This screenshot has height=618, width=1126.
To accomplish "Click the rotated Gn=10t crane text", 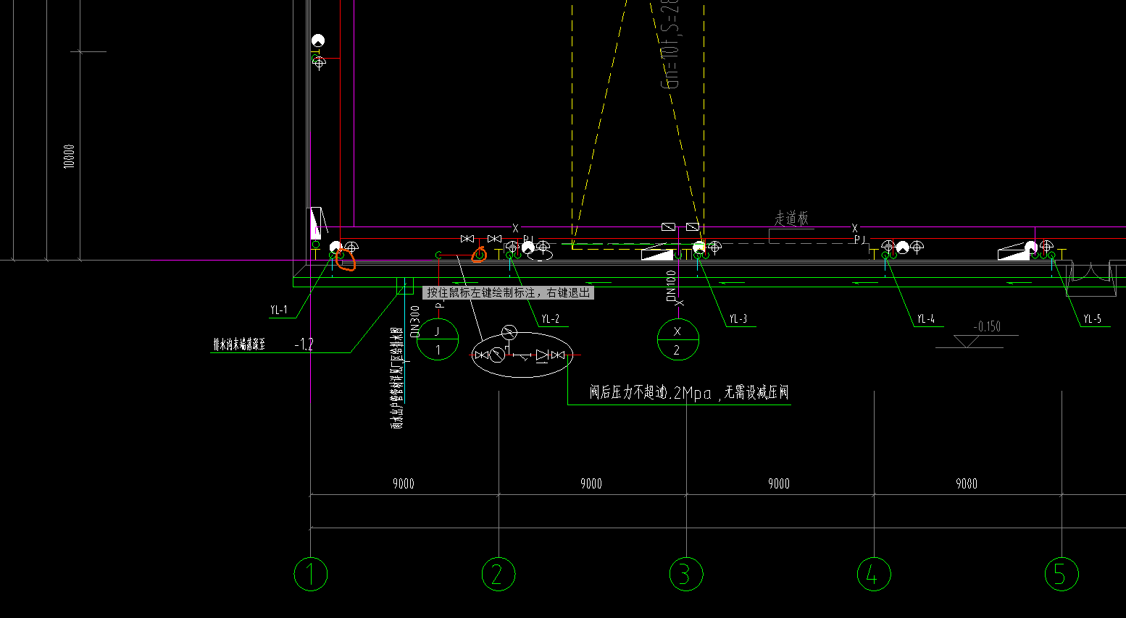I will [x=671, y=44].
